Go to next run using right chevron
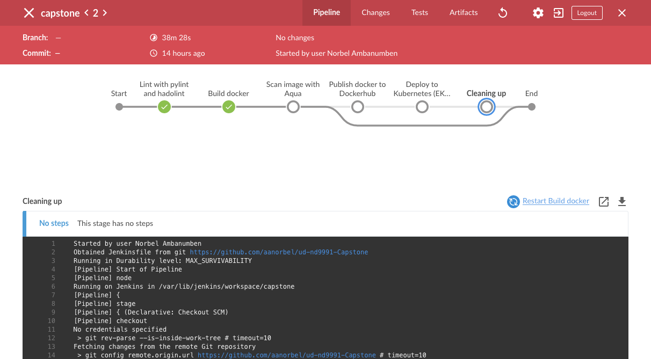Screen dimensions: 651x359 pyautogui.click(x=105, y=13)
